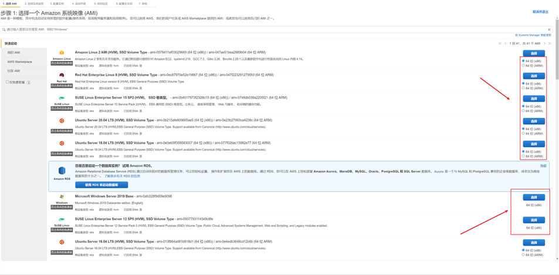Click 选择 for Ubuntu Server 16.04 LTS

click(534, 243)
